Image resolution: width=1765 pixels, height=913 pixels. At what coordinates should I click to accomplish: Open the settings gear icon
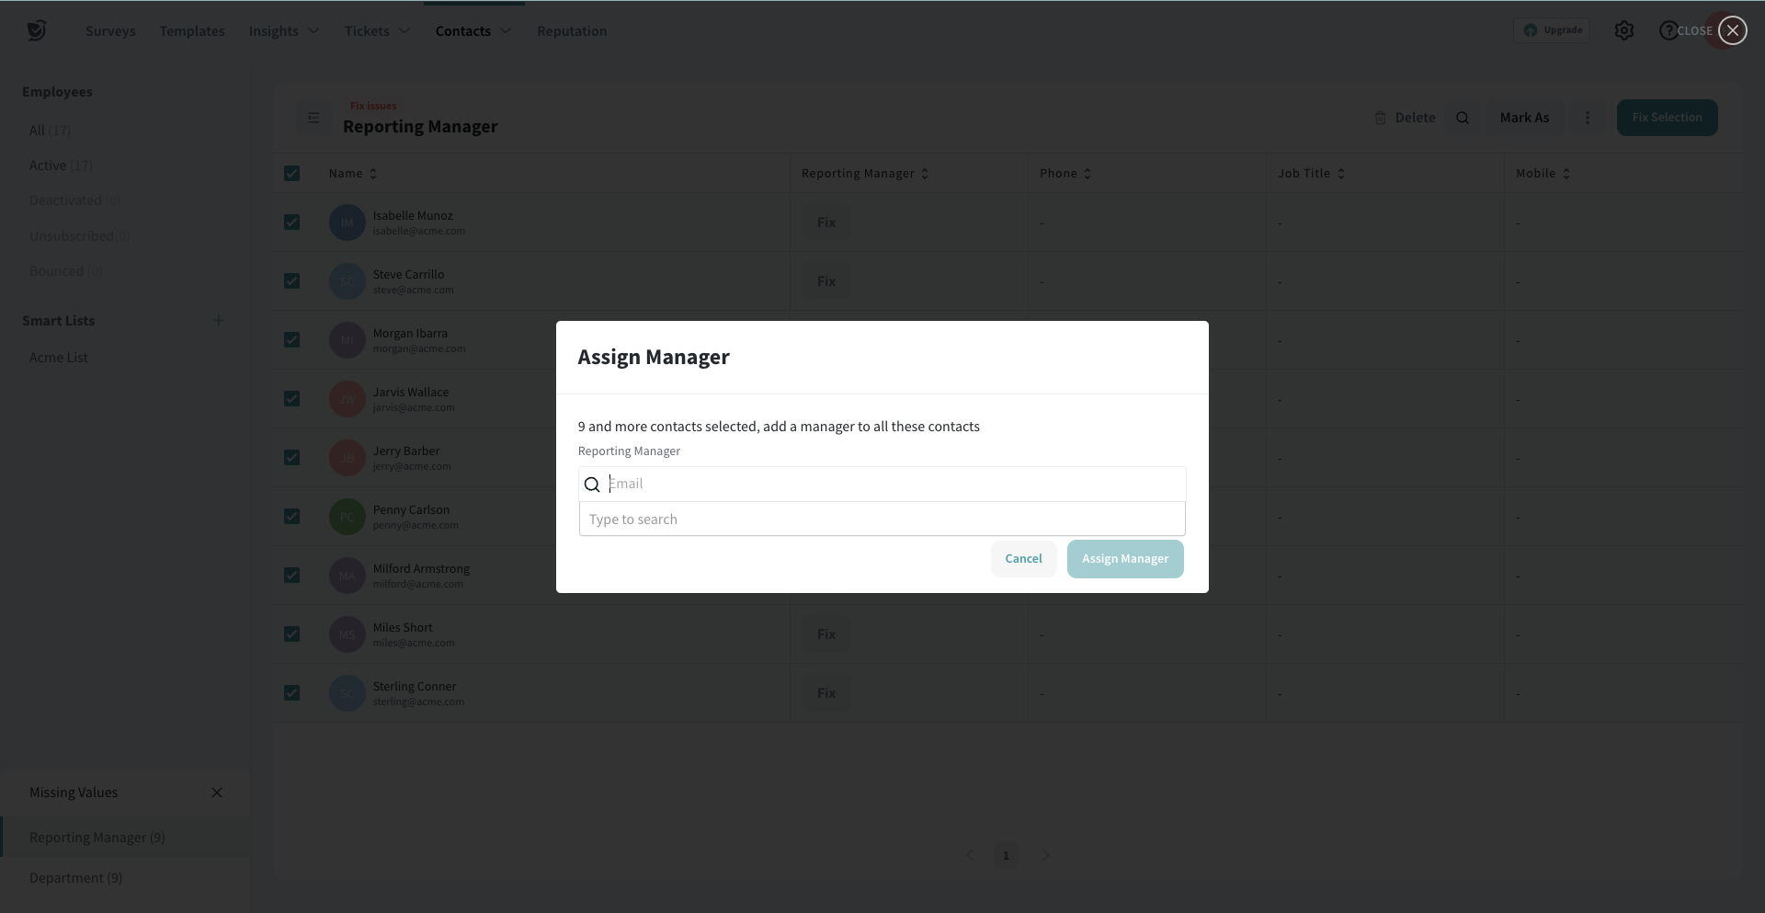(x=1623, y=30)
